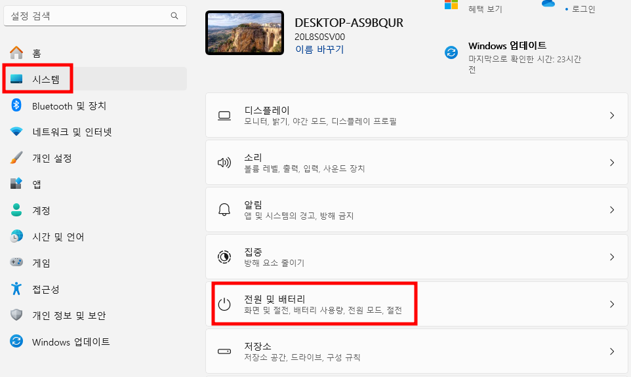The width and height of the screenshot is (631, 377).
Task: Open Bluetooth 및 장치 settings
Action: click(70, 106)
